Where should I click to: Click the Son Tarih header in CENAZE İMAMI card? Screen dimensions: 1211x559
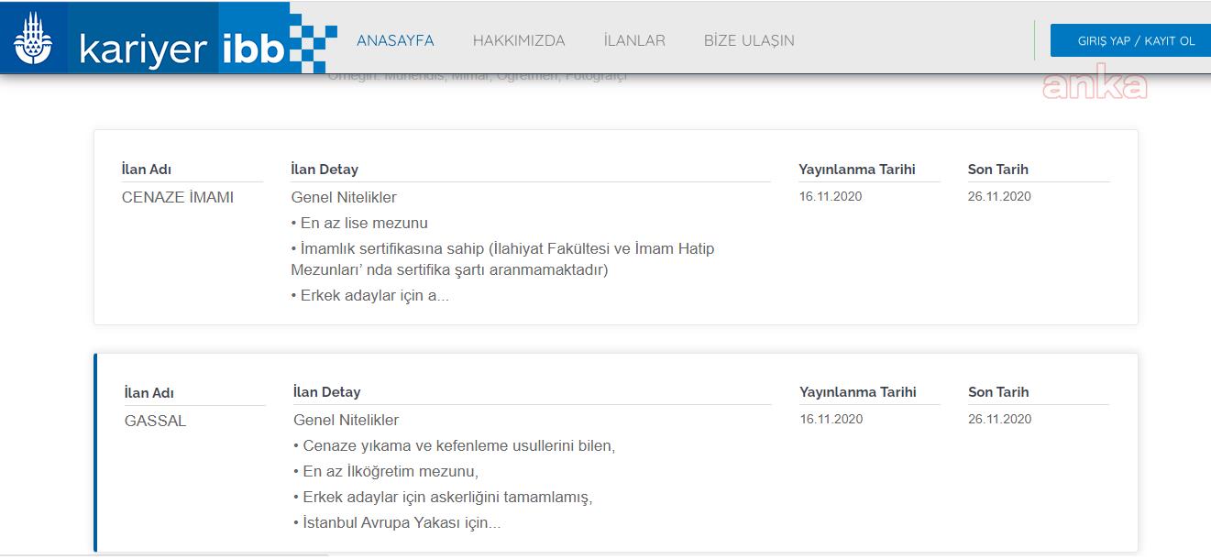(x=998, y=170)
